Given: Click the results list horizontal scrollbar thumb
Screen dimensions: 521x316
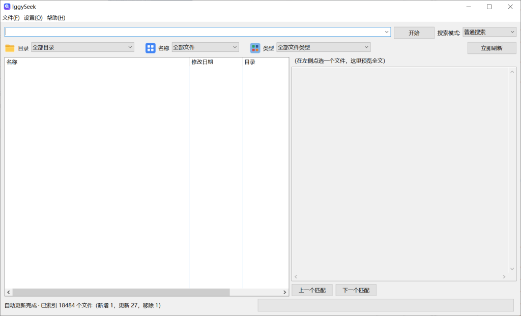Looking at the screenshot, I should [121, 292].
